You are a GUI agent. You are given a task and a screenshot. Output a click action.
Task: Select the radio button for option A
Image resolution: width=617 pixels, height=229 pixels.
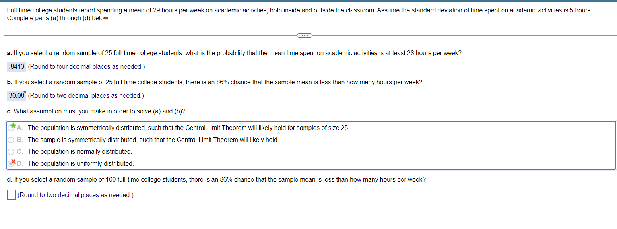pyautogui.click(x=11, y=127)
